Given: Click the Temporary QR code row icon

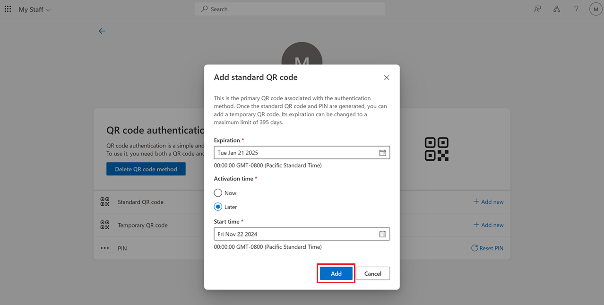Looking at the screenshot, I should tap(105, 225).
